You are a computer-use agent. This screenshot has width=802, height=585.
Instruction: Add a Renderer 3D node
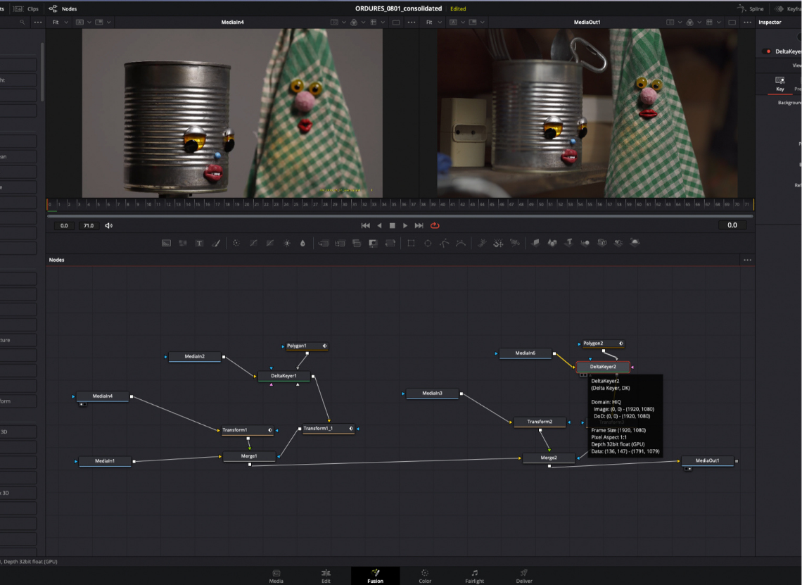(635, 243)
